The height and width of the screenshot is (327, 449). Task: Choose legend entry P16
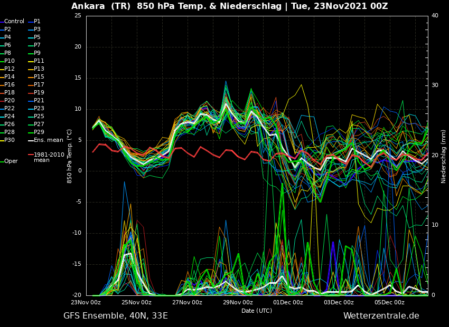(x=9, y=84)
